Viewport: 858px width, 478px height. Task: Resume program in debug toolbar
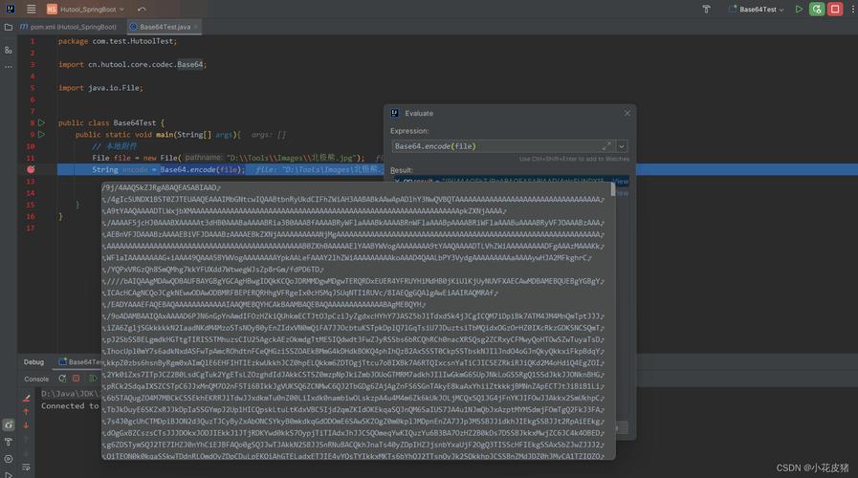93,379
